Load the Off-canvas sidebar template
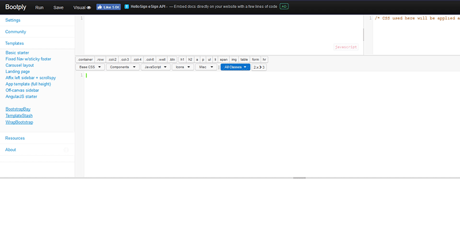This screenshot has height=230, width=460. (22, 90)
